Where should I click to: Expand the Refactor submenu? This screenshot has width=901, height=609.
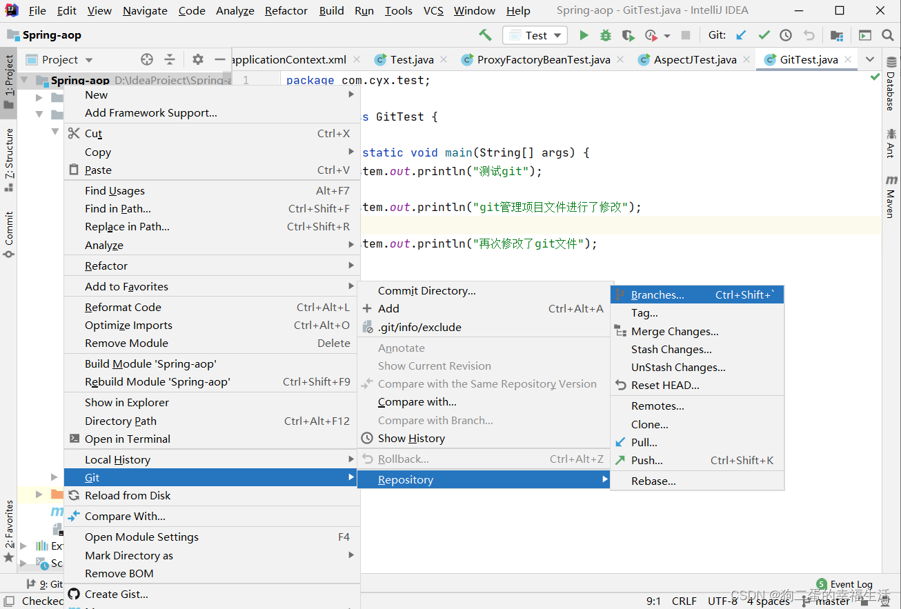tap(352, 266)
